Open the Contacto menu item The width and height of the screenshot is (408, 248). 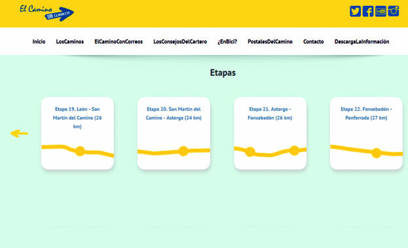pyautogui.click(x=314, y=42)
